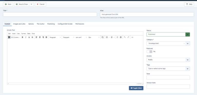Screen dimensions: 197x95
Task: Switch to the Content tab
Action: [x=7, y=24]
